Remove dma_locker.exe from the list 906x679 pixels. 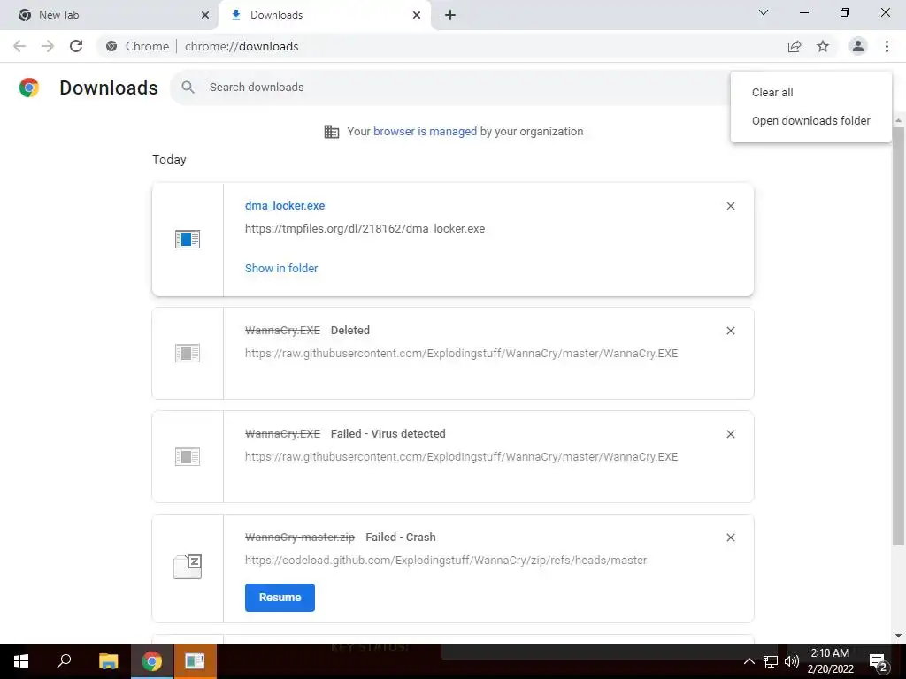731,206
